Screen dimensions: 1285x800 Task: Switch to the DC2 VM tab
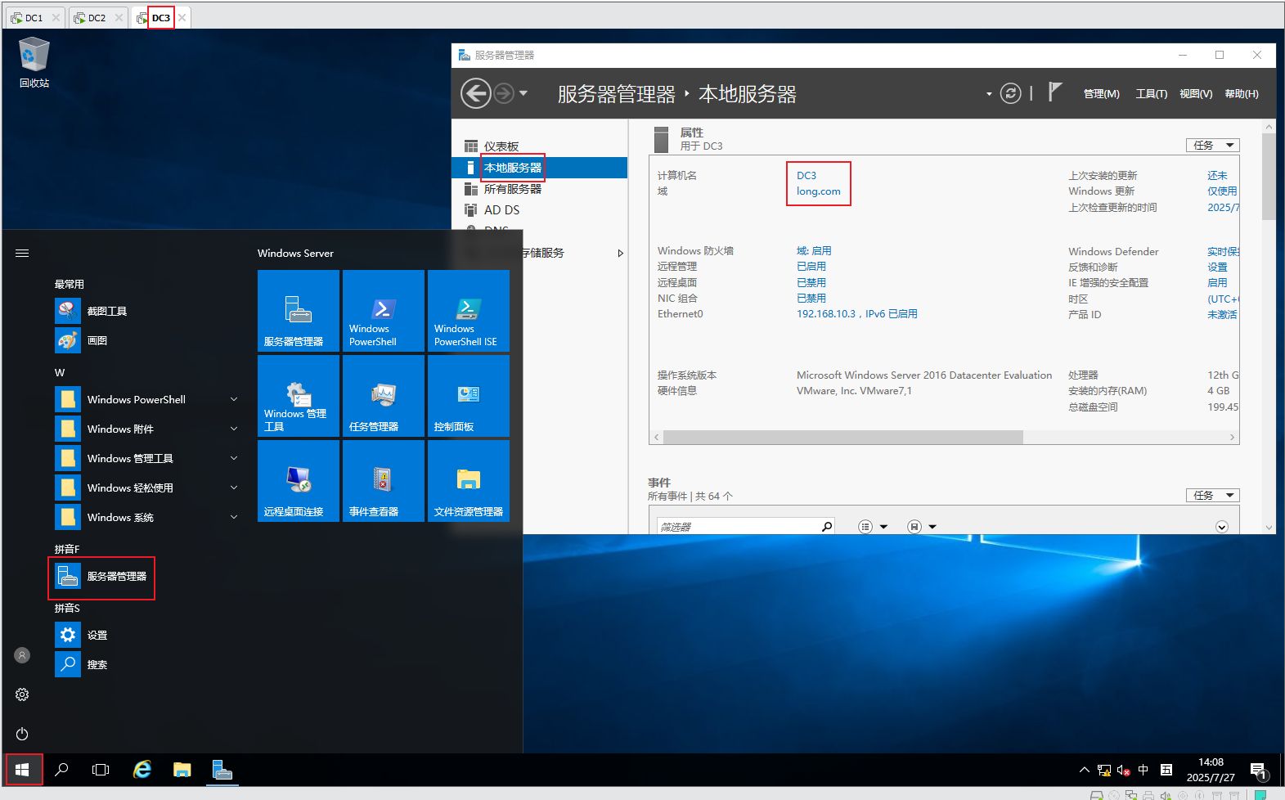click(97, 17)
